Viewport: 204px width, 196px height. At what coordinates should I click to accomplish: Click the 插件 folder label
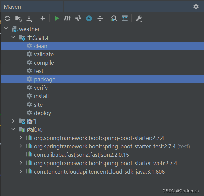[32, 121]
